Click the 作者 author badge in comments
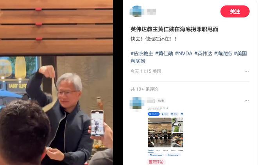The width and height of the screenshot is (258, 165). click(x=161, y=100)
